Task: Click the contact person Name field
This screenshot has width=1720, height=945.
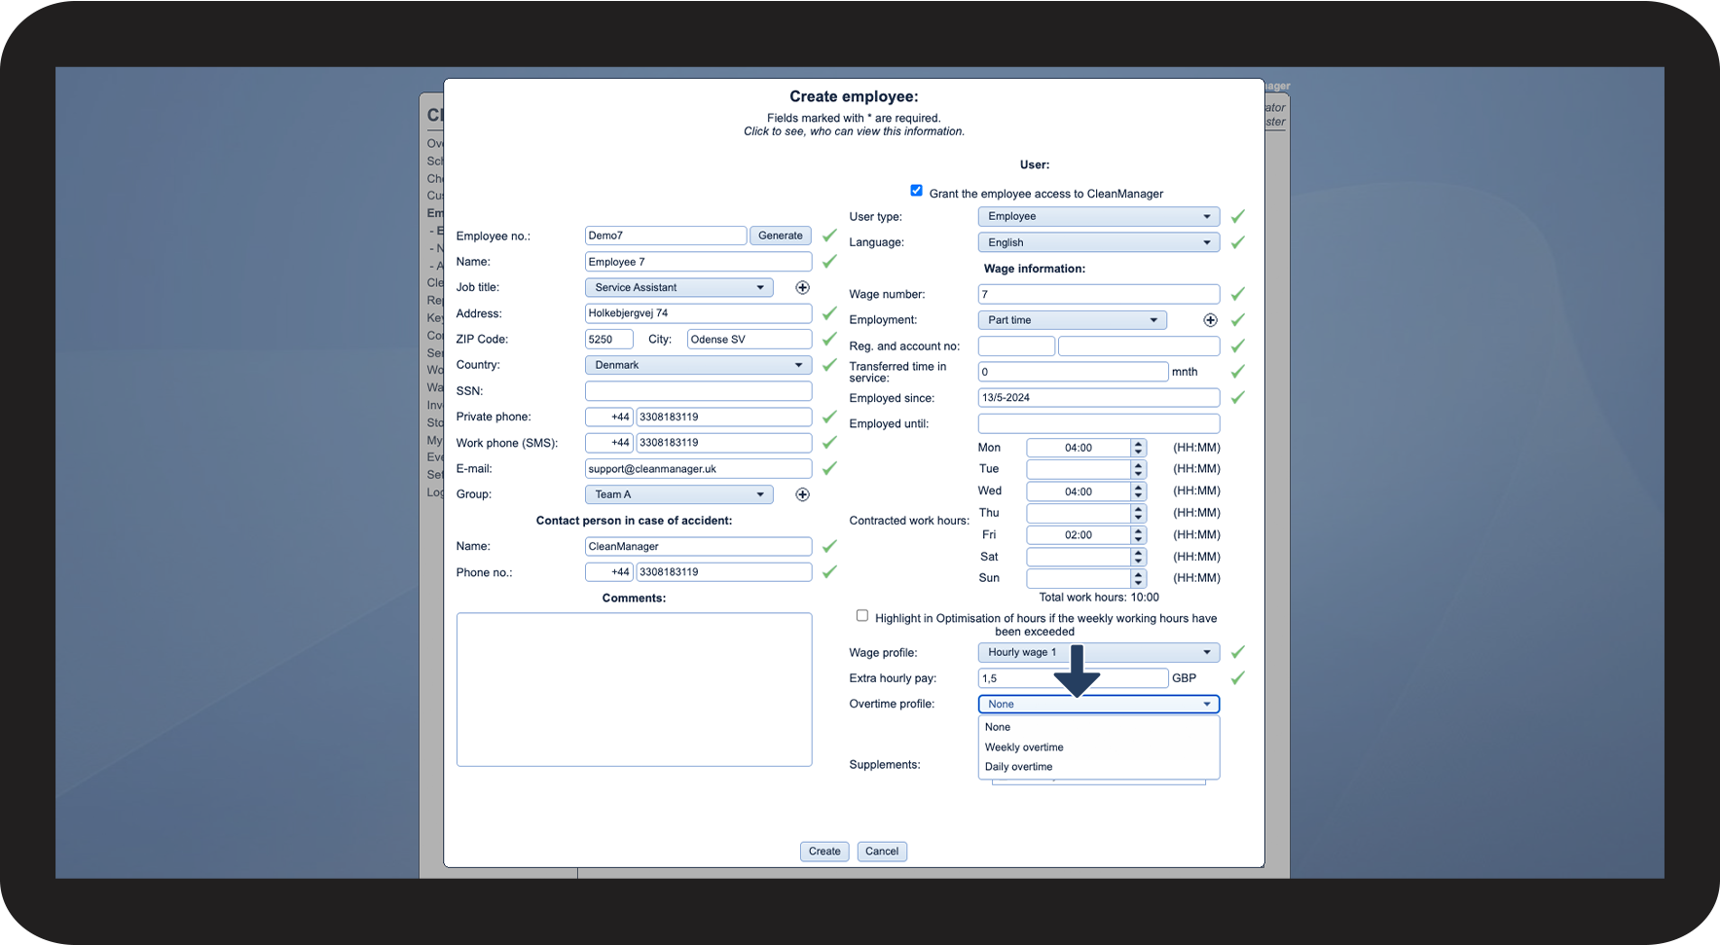Action: (x=698, y=547)
